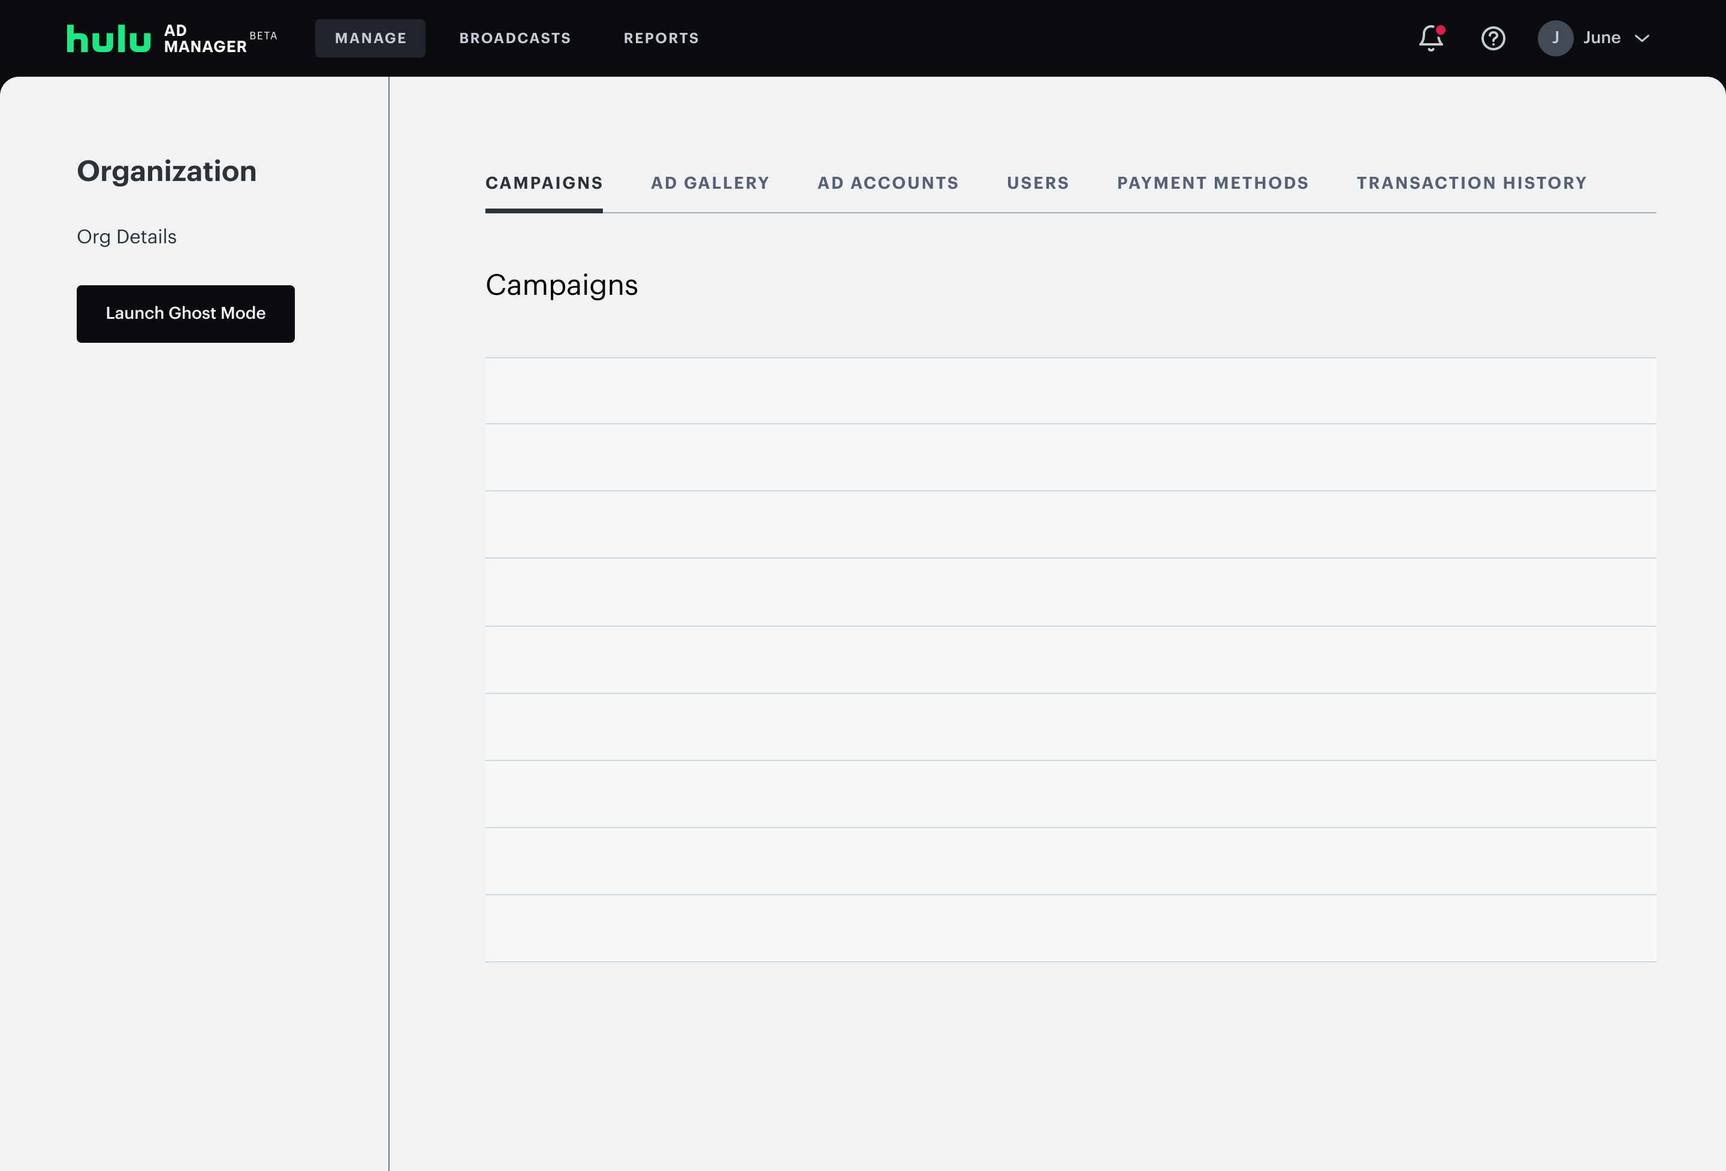Navigate to BROADCASTS

(x=515, y=38)
